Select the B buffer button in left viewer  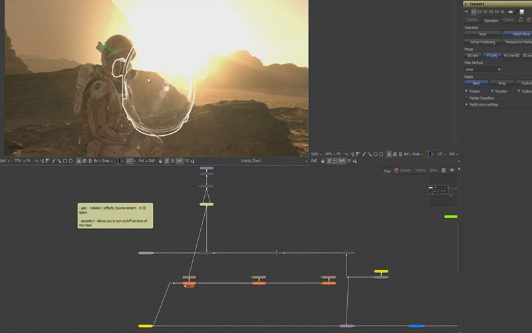click(x=90, y=161)
